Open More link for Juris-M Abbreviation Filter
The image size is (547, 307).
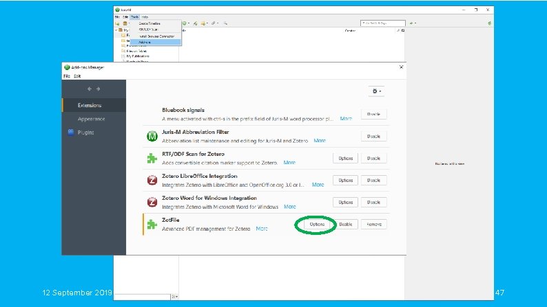(x=320, y=141)
